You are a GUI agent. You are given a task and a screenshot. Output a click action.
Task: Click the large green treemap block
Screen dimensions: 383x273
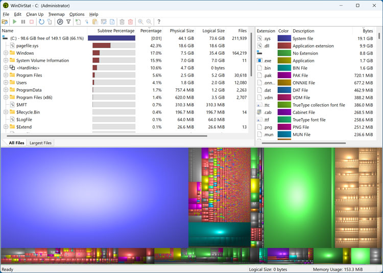click(298, 198)
